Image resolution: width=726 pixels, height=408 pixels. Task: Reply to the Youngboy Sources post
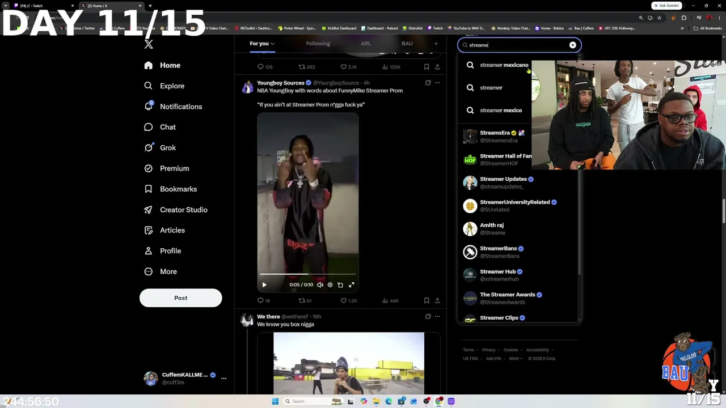(x=260, y=300)
